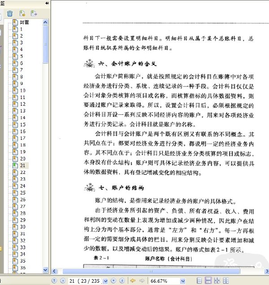269x285 pixels.
Task: Click the green bookmark icon beside 21
Action: click(x=15, y=165)
